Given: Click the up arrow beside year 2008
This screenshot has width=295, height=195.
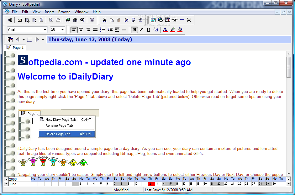Looking at the screenshot, I should pyautogui.click(x=6, y=179).
